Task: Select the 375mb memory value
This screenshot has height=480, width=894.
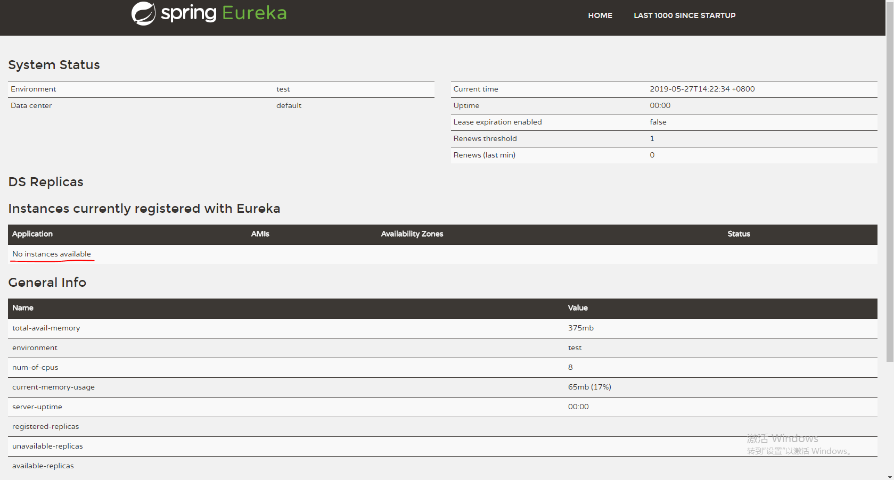Action: (x=581, y=328)
